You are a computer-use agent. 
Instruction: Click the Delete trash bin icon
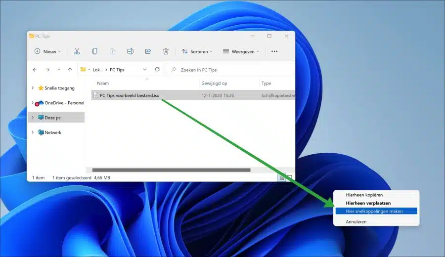tap(166, 51)
